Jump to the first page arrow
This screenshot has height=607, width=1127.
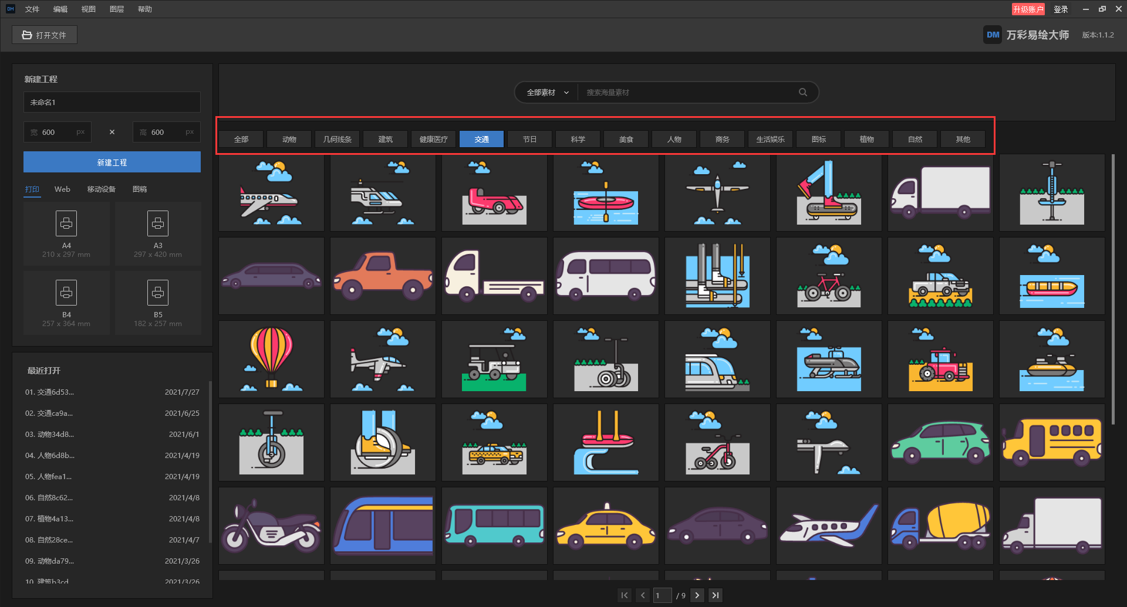pos(625,595)
